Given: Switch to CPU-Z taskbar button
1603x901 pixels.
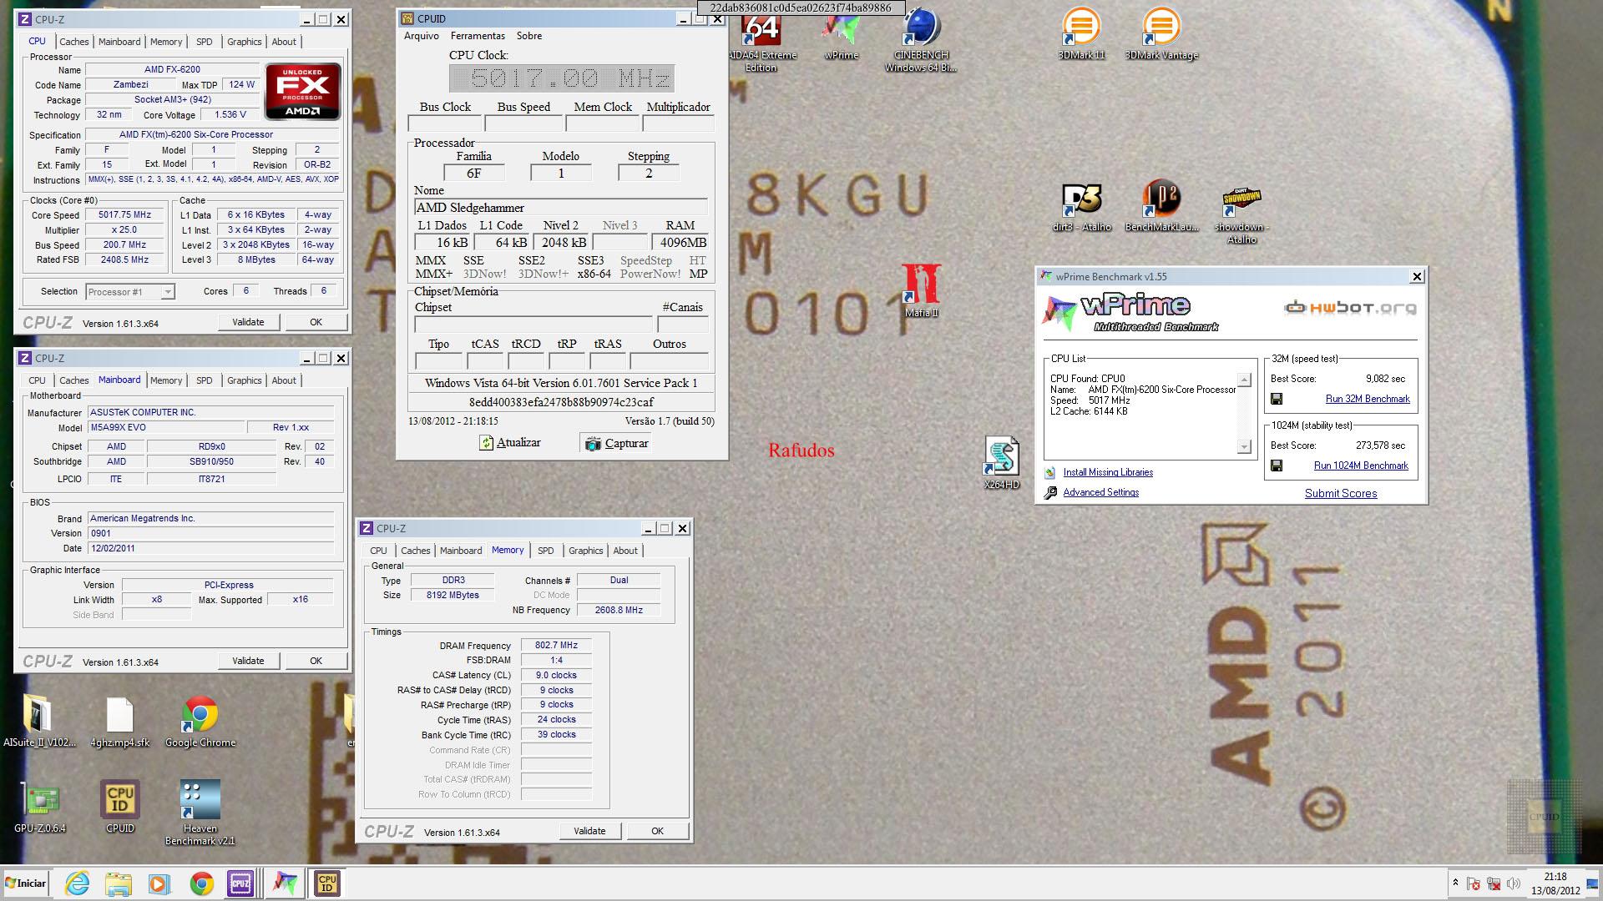Looking at the screenshot, I should (x=240, y=883).
